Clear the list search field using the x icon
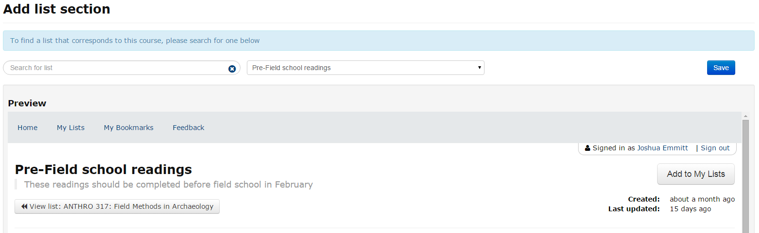This screenshot has width=759, height=233. (232, 69)
